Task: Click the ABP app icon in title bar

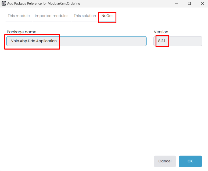Action: [x=4, y=3]
